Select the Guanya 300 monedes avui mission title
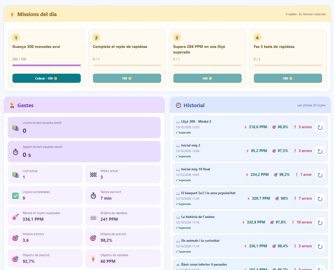Screen dimensions: 334x270 pyautogui.click(x=36, y=47)
